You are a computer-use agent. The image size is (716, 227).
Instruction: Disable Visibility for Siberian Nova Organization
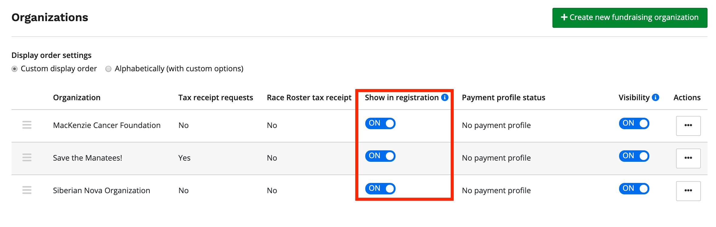[x=634, y=189]
